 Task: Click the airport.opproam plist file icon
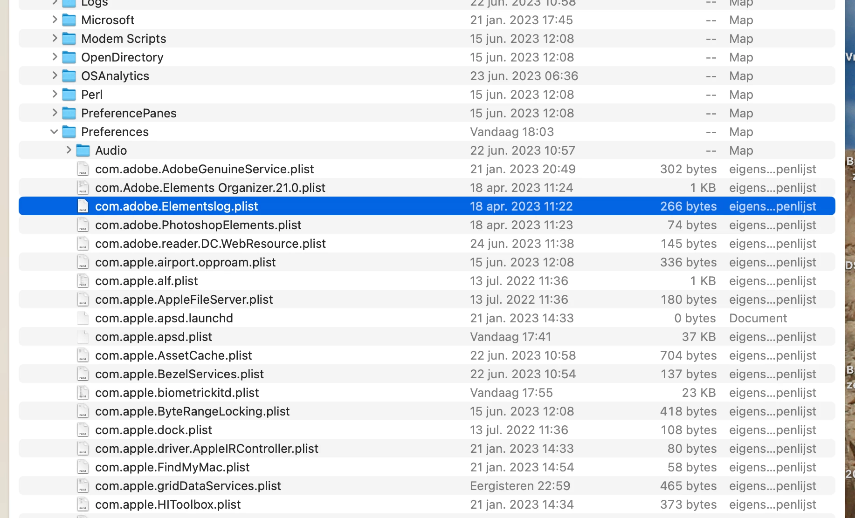click(x=83, y=262)
